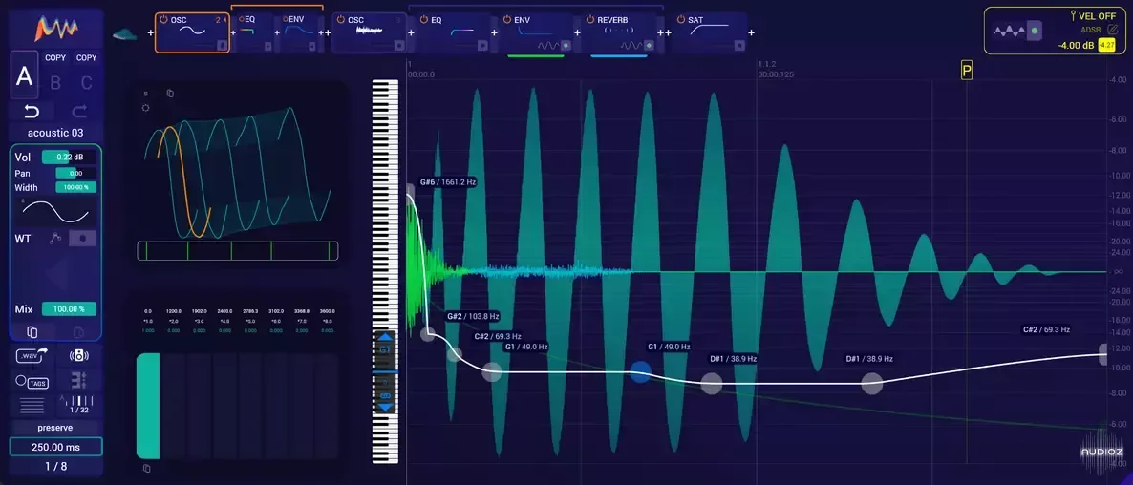
Task: Click the horizontal lines list icon
Action: pyautogui.click(x=32, y=404)
